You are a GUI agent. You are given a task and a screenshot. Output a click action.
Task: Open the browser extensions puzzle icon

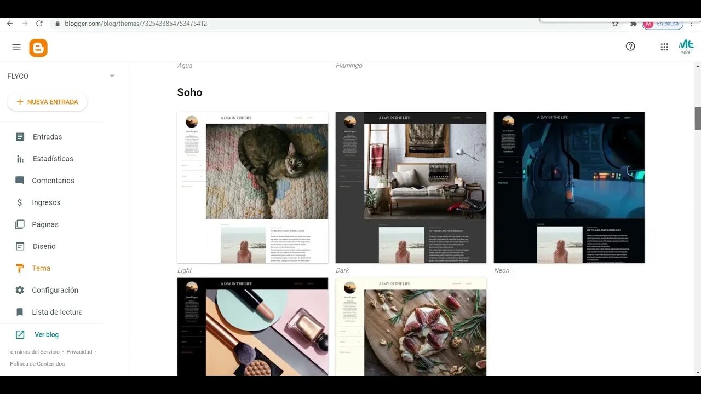coord(634,24)
